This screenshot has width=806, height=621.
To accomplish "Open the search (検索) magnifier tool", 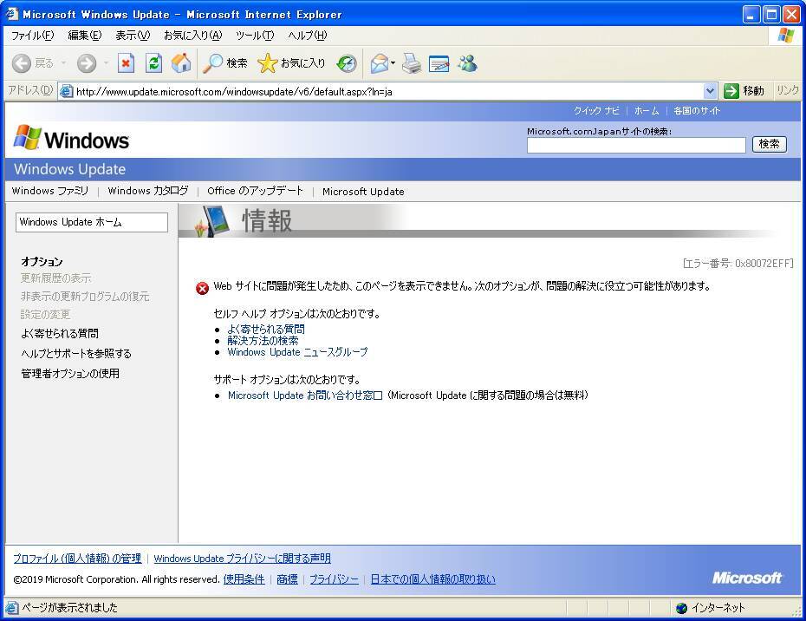I will 225,63.
